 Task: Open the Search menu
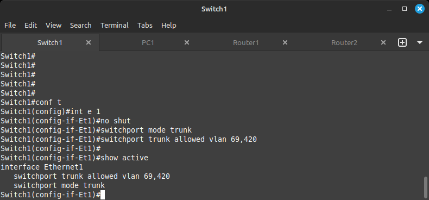pyautogui.click(x=81, y=25)
